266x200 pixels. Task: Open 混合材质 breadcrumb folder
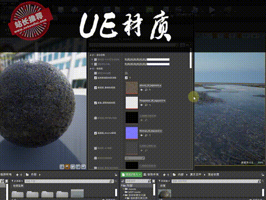[213, 174]
